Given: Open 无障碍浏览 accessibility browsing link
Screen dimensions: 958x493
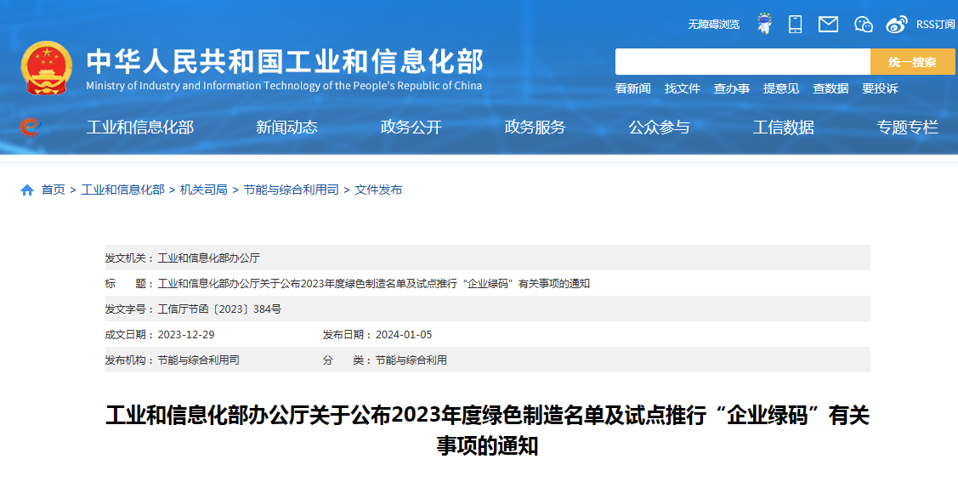Looking at the screenshot, I should (714, 25).
